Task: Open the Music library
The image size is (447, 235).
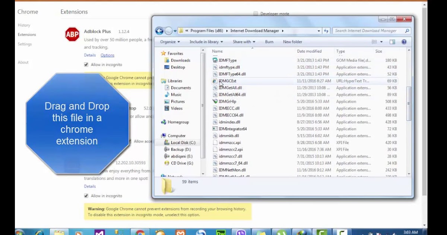Action: (x=176, y=95)
